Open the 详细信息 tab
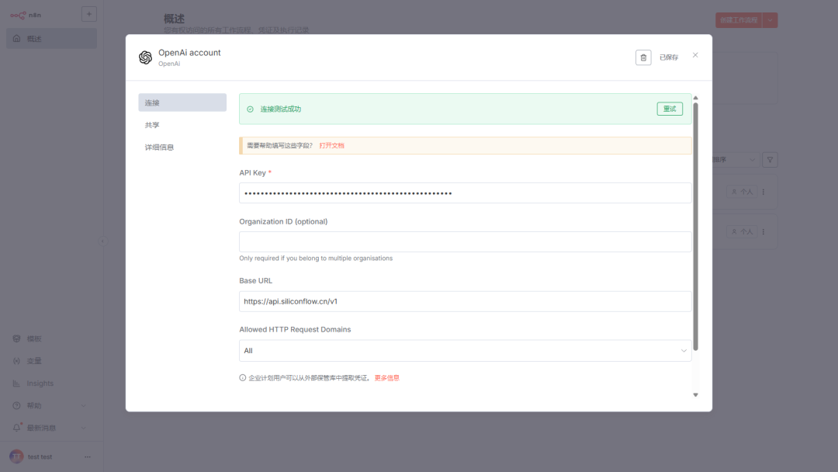Viewport: 838px width, 472px height. point(182,147)
